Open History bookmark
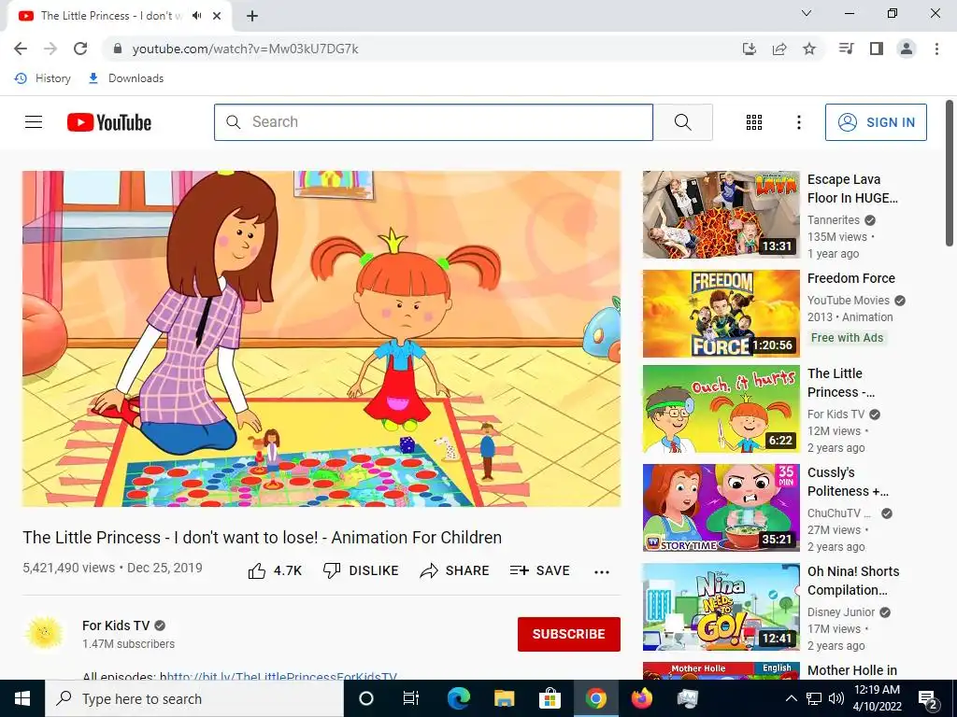This screenshot has height=717, width=957. click(43, 78)
